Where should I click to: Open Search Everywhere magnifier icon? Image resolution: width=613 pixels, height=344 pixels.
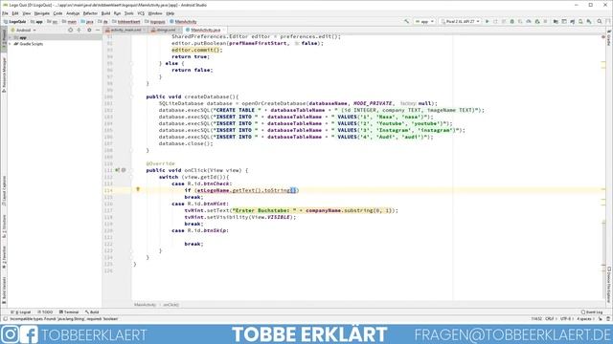pyautogui.click(x=600, y=21)
